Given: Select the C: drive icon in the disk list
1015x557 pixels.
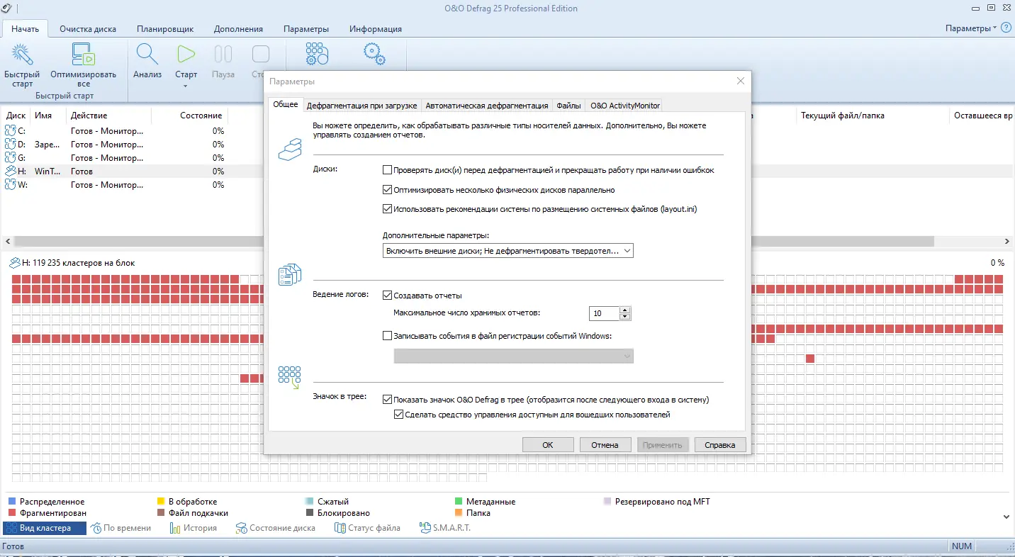Looking at the screenshot, I should coord(11,130).
